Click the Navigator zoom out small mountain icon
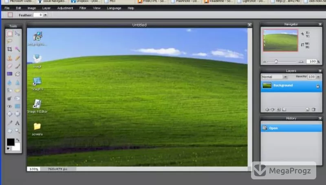The width and height of the screenshot is (326, 185). point(264,62)
